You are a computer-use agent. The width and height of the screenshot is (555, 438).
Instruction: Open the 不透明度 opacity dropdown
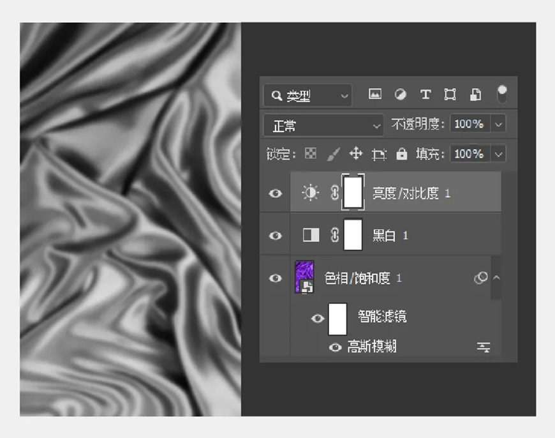point(498,124)
